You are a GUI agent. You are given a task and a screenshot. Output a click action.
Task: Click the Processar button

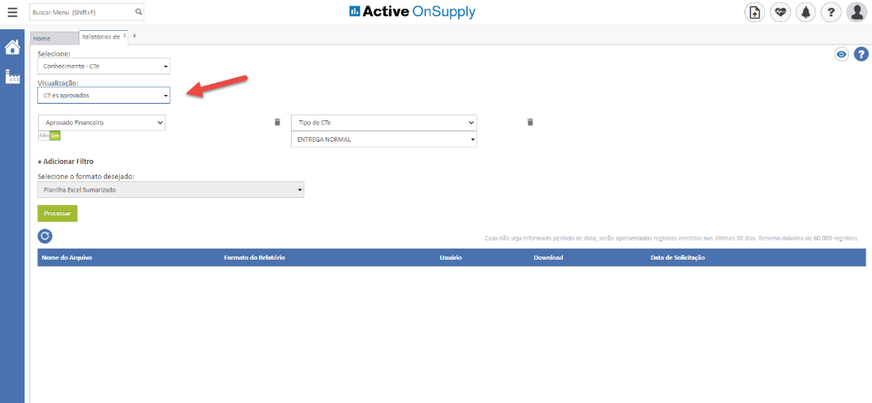pyautogui.click(x=57, y=213)
